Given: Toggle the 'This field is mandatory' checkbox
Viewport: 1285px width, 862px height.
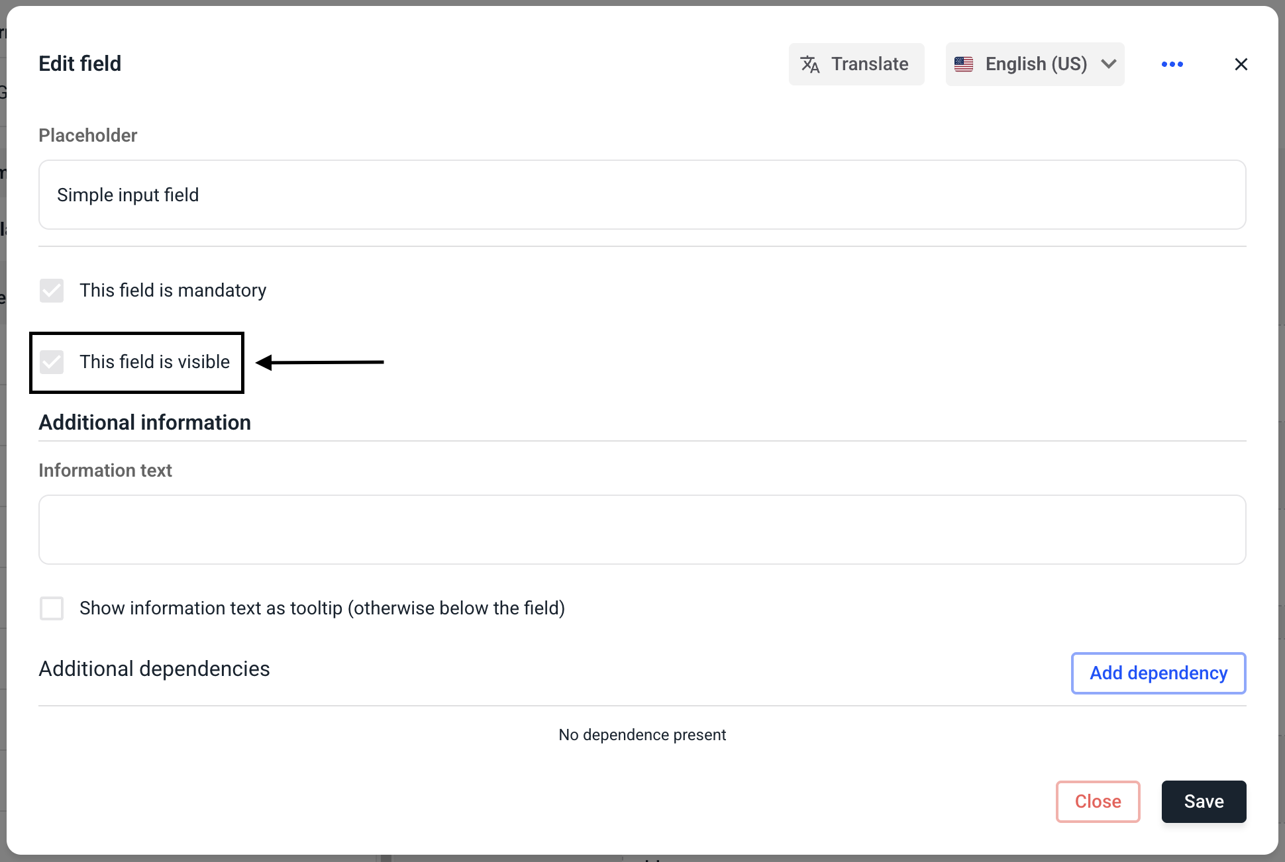Looking at the screenshot, I should 52,291.
